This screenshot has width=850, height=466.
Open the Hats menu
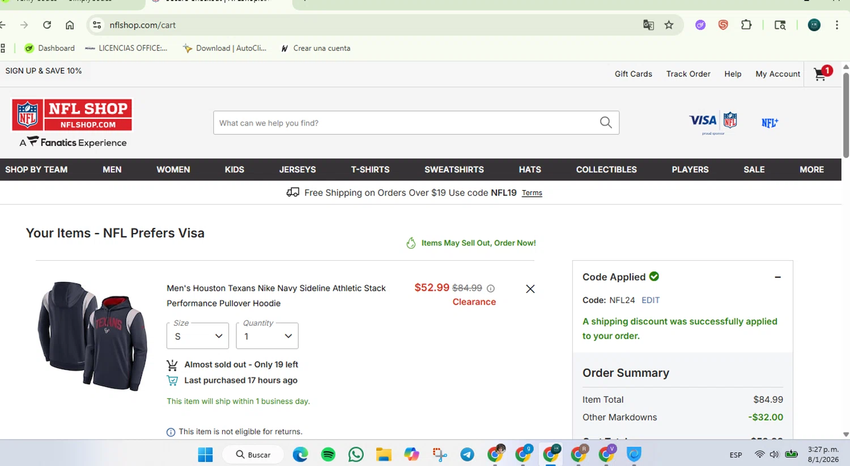click(x=530, y=170)
